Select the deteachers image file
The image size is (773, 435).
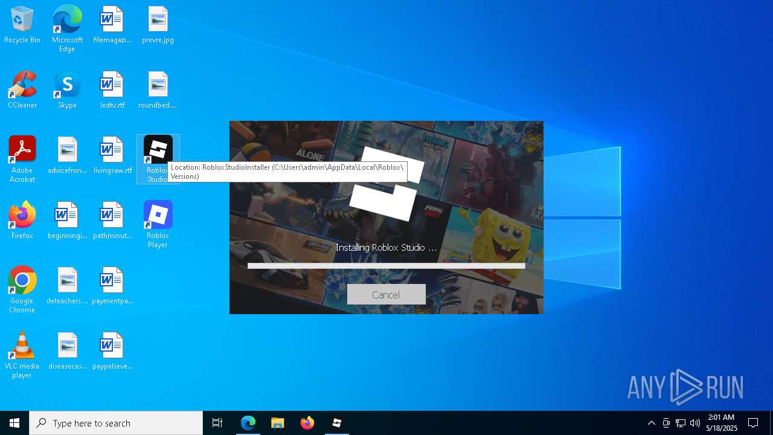(x=67, y=286)
